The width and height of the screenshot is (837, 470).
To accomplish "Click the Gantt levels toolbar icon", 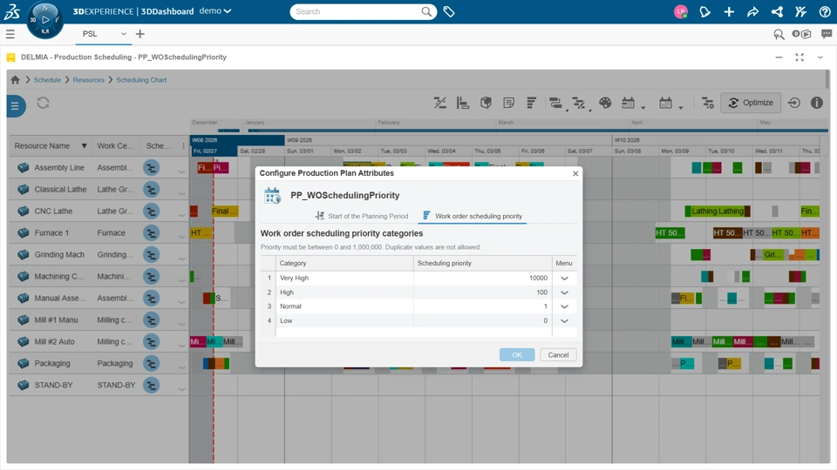I will (462, 103).
